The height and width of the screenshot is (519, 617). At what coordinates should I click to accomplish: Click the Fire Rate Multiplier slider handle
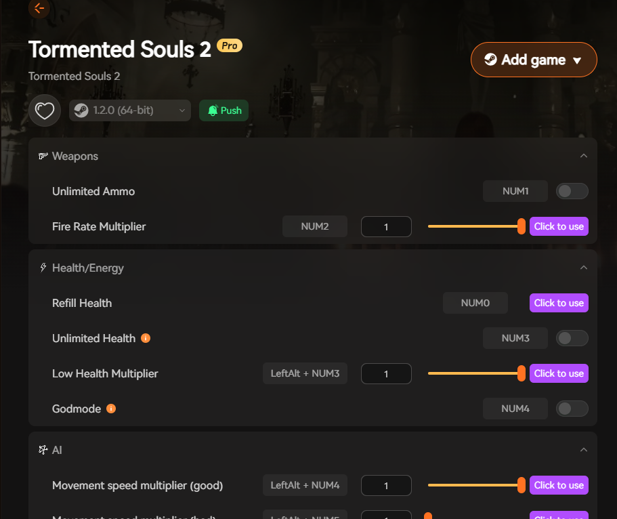pos(521,226)
